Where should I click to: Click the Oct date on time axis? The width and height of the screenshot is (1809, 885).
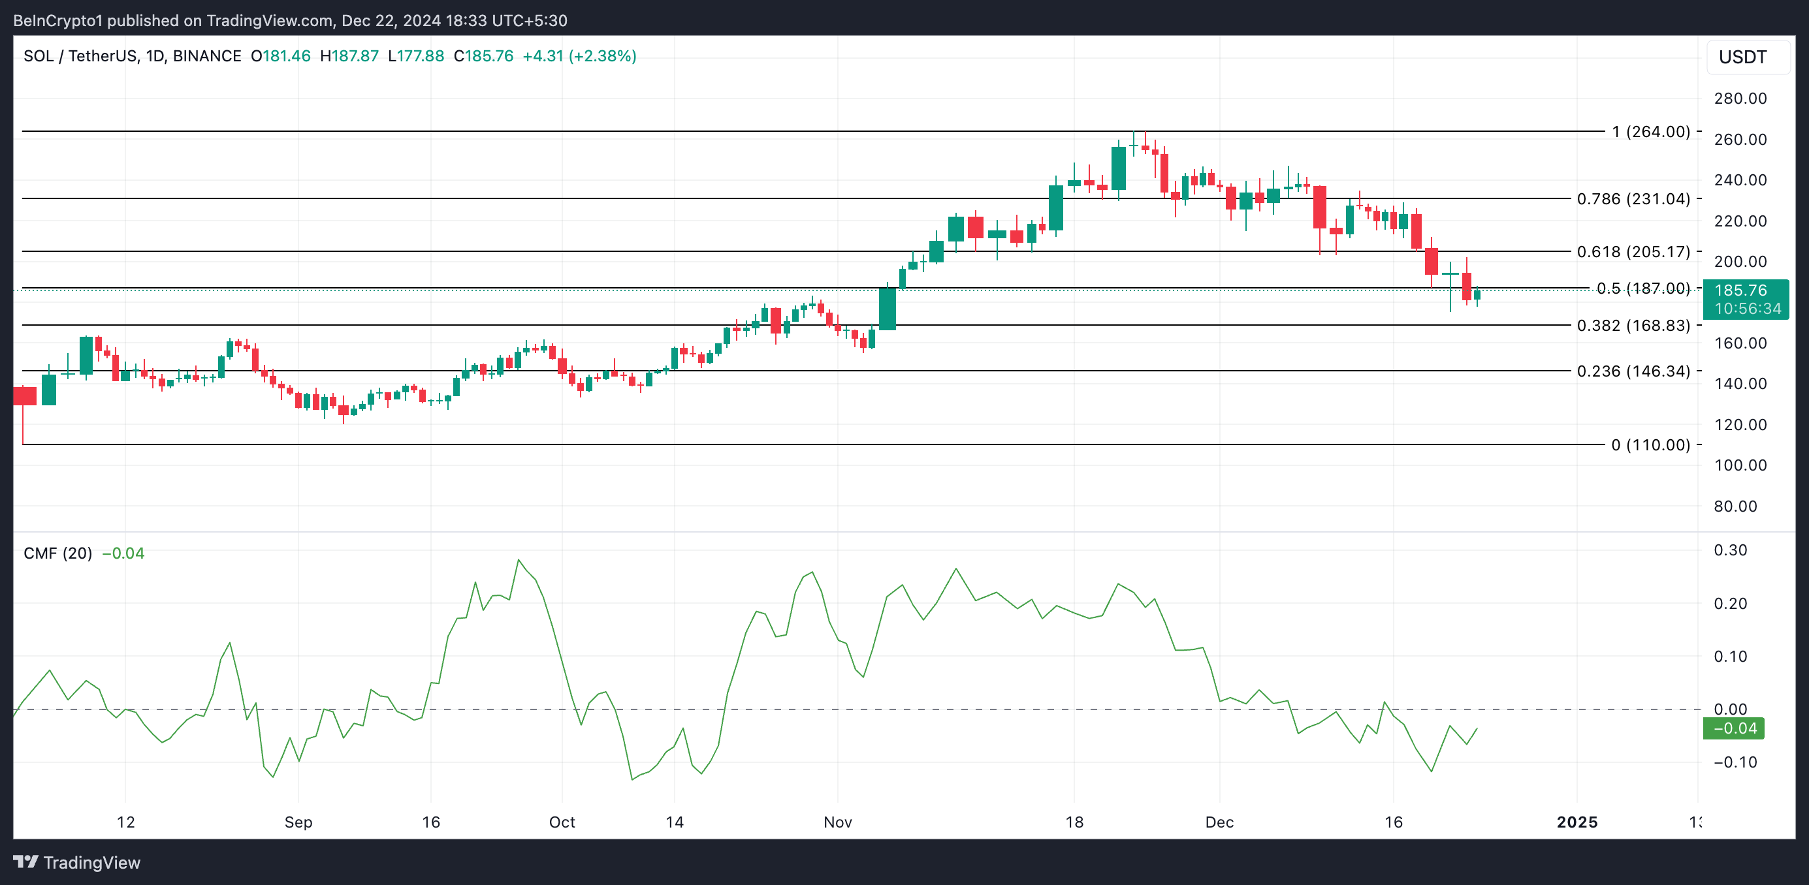coord(562,822)
